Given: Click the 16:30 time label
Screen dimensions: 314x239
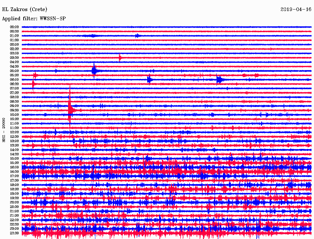Looking at the screenshot, I should coord(14,172).
